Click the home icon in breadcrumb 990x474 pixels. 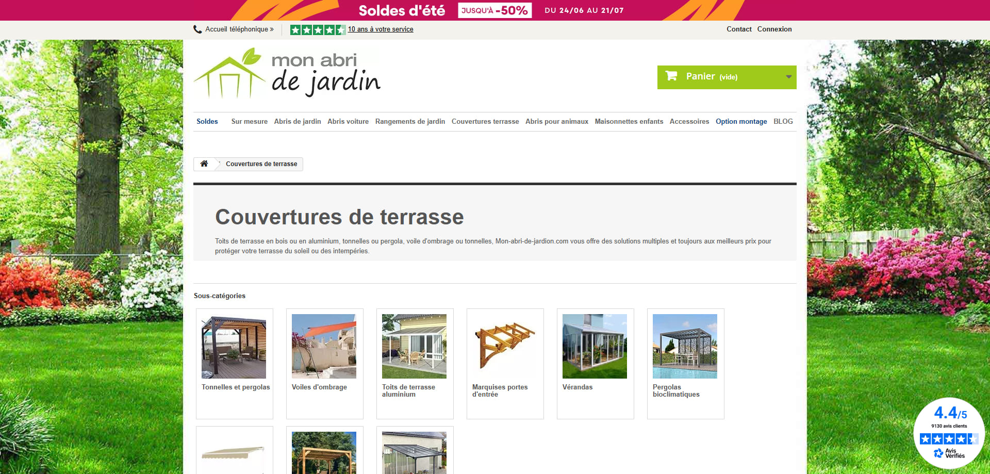204,164
